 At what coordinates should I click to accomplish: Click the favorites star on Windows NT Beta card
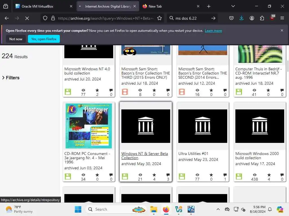[154, 175]
